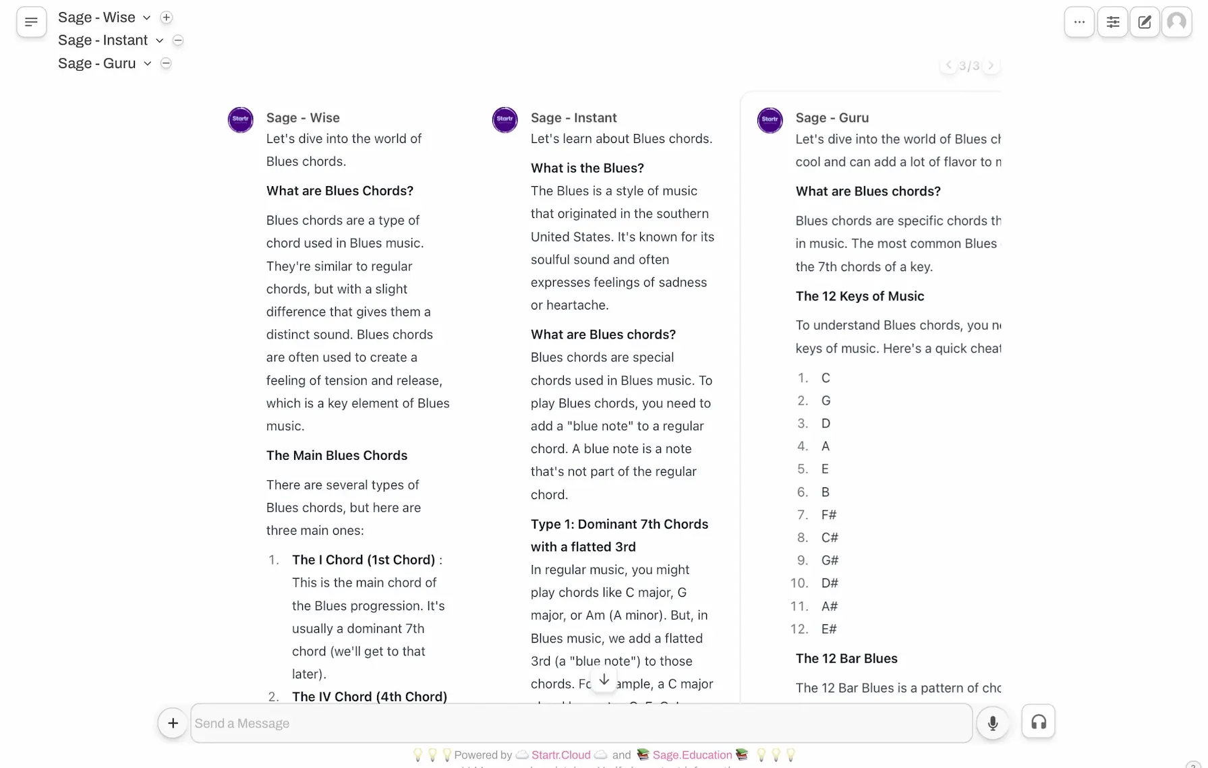This screenshot has height=768, width=1208.
Task: Open the chat controls sliders icon
Action: (x=1112, y=22)
